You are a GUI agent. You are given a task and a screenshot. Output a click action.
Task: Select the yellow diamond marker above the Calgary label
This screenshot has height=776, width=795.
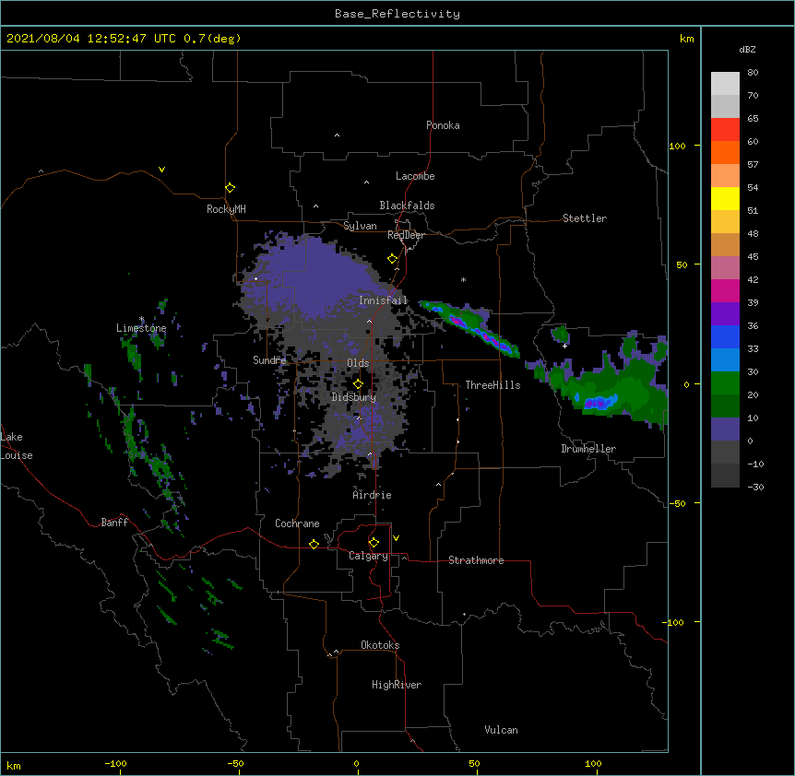click(x=374, y=543)
